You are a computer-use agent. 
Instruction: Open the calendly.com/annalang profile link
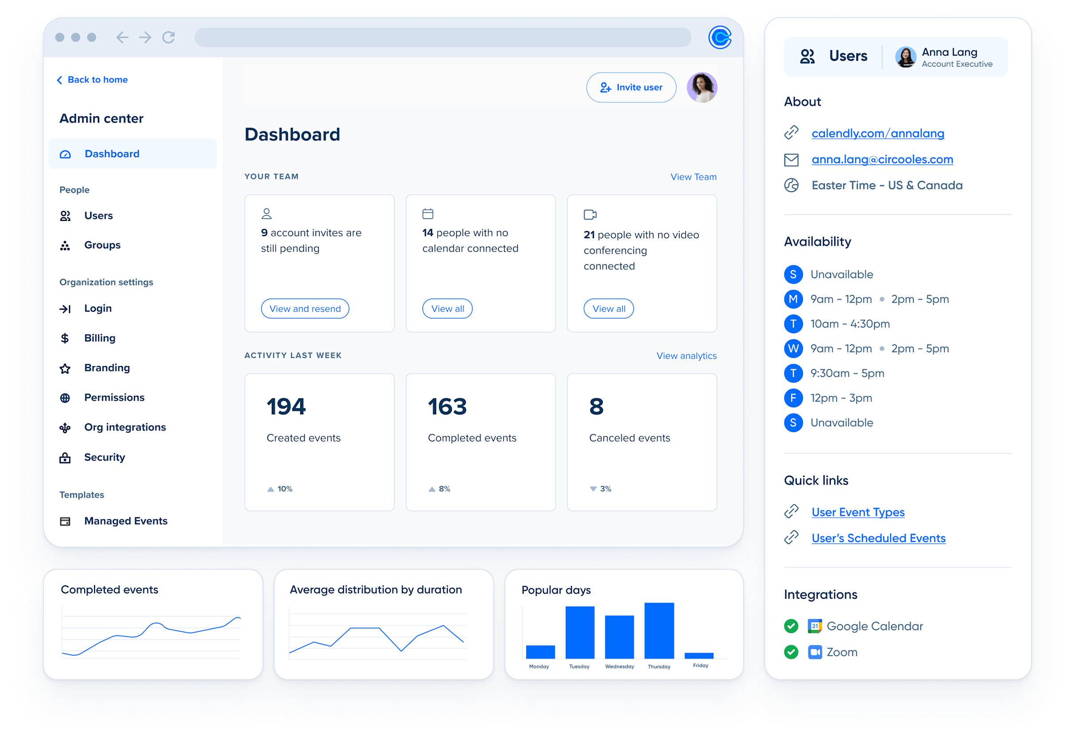[x=878, y=133]
